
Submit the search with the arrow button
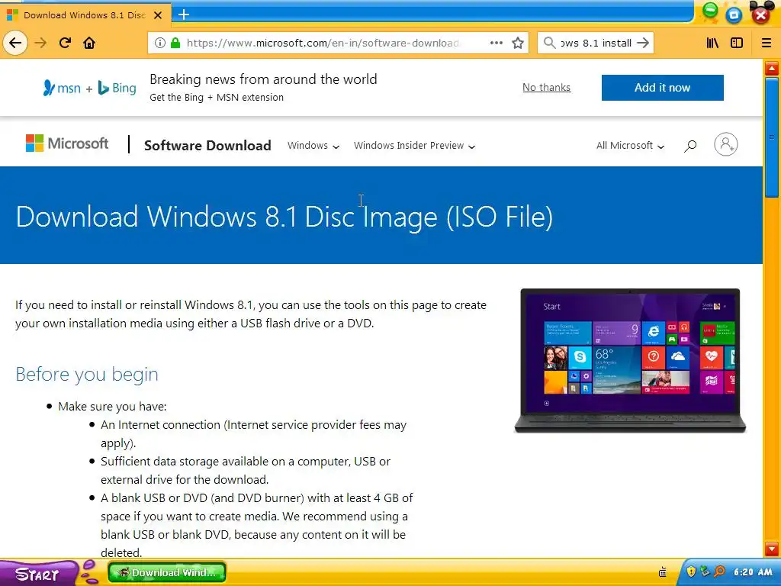click(x=643, y=43)
